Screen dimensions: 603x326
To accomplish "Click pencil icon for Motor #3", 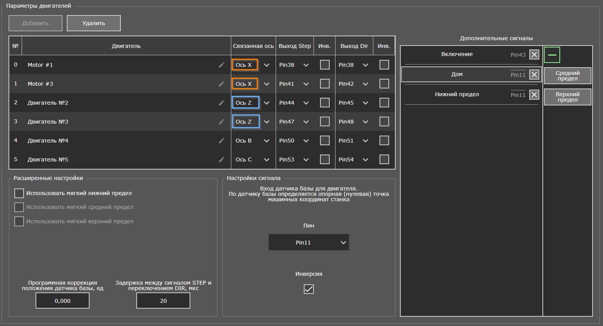I will click(221, 84).
